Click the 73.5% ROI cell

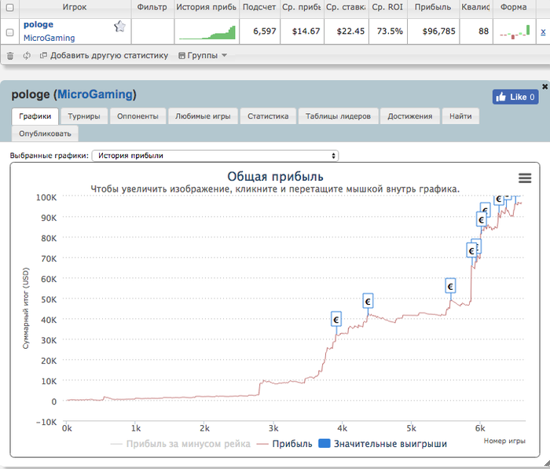click(x=390, y=31)
